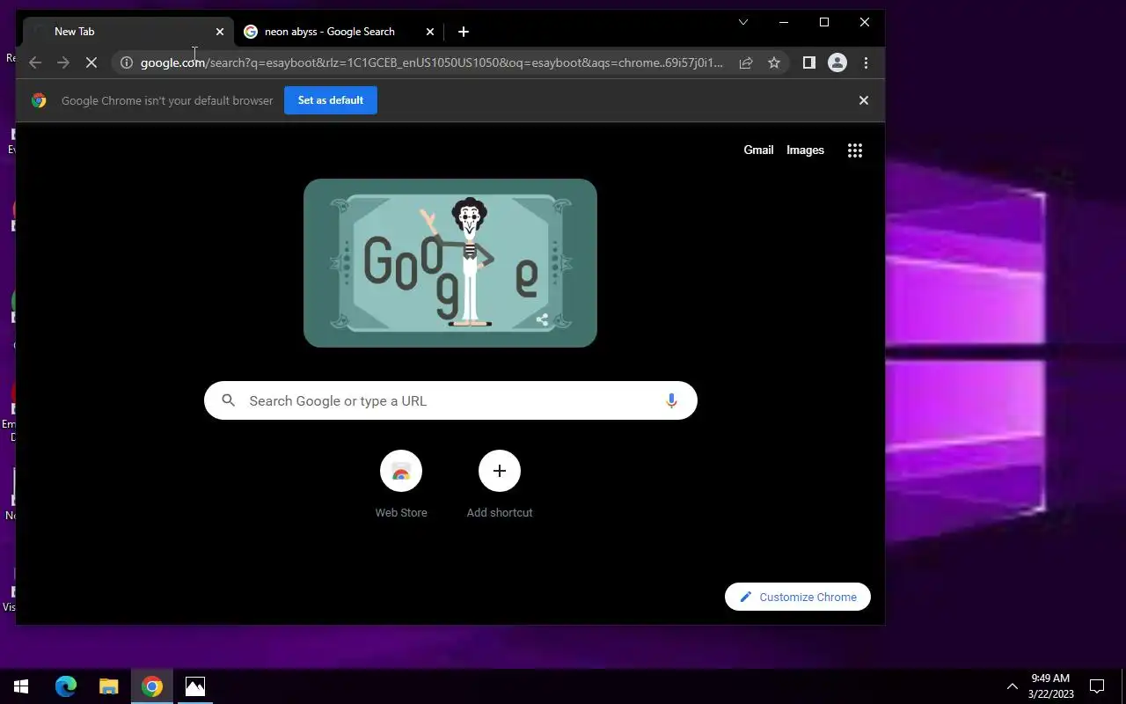Open the taskbar clock and date
Viewport: 1126px width, 704px height.
click(1051, 686)
